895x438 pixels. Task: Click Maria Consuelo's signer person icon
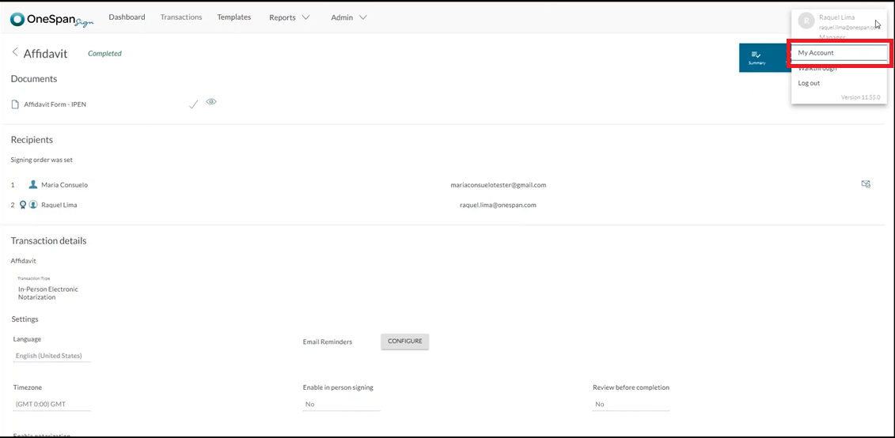click(33, 185)
